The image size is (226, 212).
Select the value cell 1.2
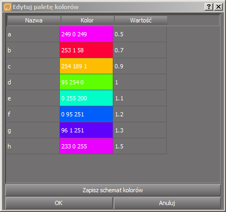point(139,114)
